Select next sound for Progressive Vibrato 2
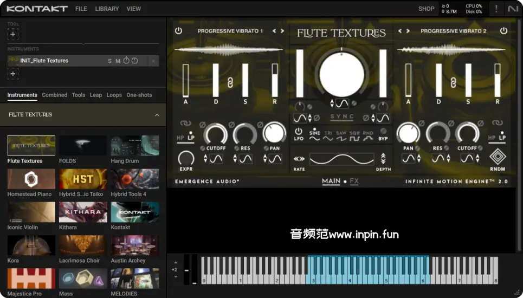523x298 pixels. click(408, 31)
